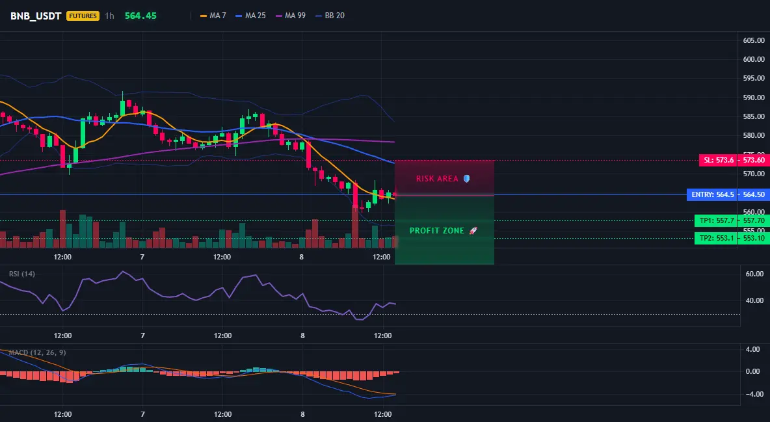Click the 605.00 price axis label

(x=754, y=40)
